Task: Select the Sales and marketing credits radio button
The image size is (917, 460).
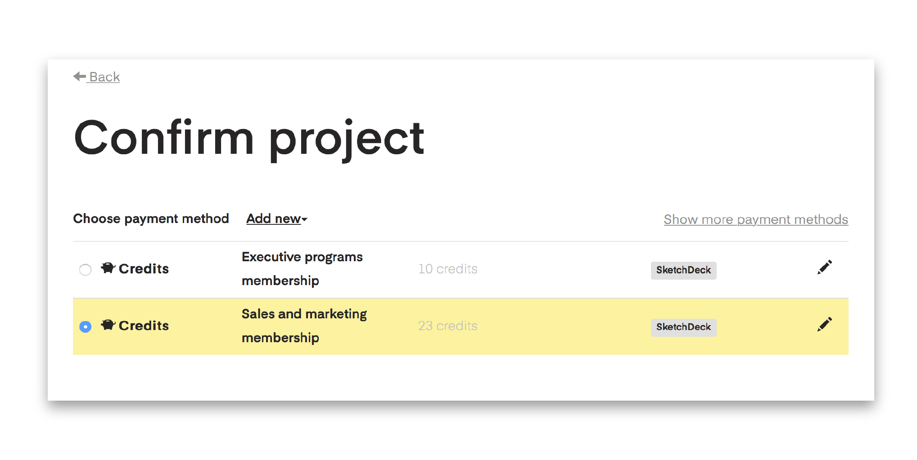Action: click(x=85, y=326)
